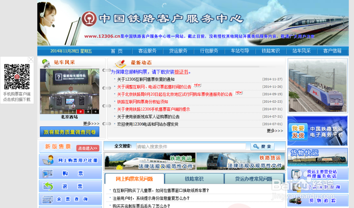This screenshot has width=354, height=208.
Task: Select slide number 2 in photo carousel
Action: (80, 112)
